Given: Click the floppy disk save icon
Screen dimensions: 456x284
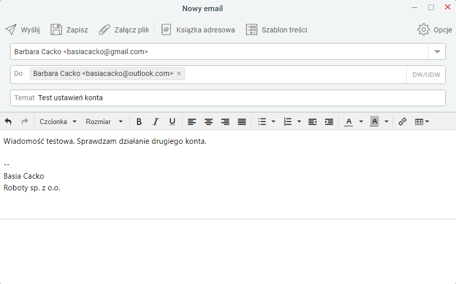Looking at the screenshot, I should (x=56, y=30).
